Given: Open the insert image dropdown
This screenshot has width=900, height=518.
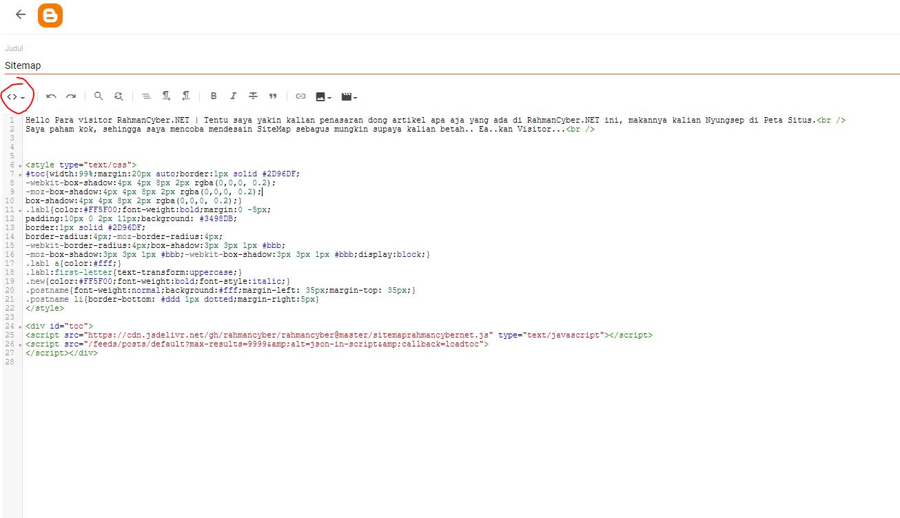Looking at the screenshot, I should click(x=324, y=97).
